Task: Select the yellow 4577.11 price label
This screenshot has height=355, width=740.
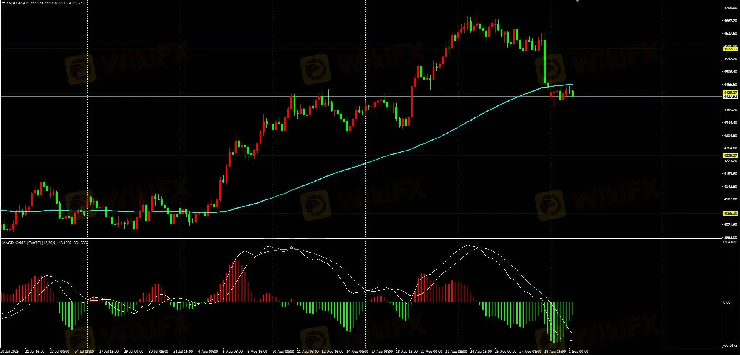Action: (x=730, y=49)
